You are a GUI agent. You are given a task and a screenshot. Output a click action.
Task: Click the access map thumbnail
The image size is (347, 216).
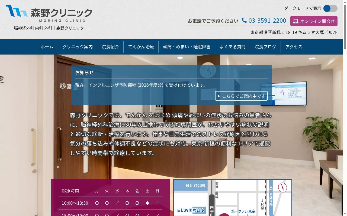click(233, 198)
